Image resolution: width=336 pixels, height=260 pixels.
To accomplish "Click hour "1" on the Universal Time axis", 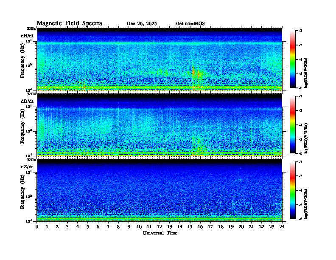I will click(47, 227).
